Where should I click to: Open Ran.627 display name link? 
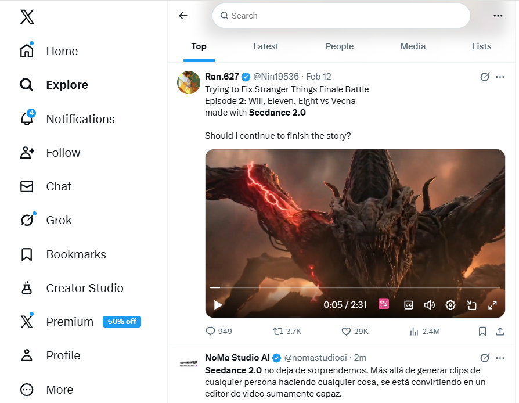pos(222,77)
